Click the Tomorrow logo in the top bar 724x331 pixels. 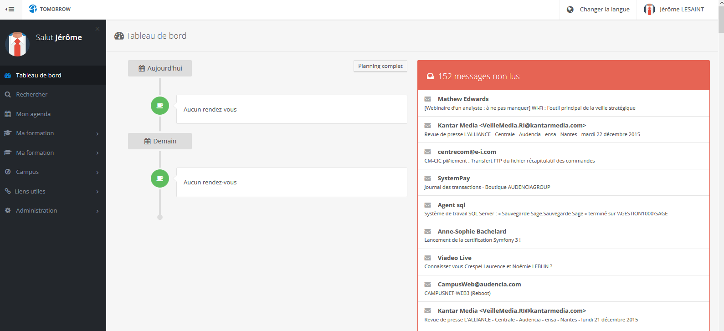click(50, 9)
